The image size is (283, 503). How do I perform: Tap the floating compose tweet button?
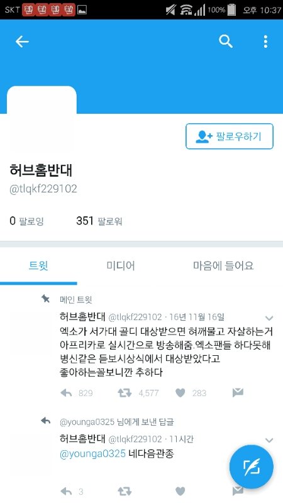251,467
